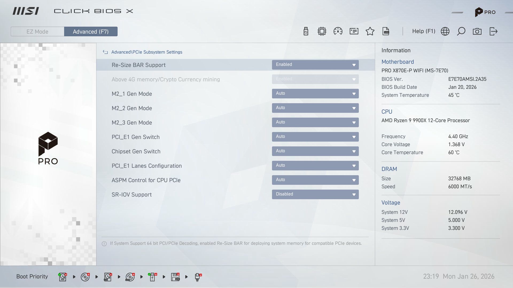The image size is (513, 288).
Task: Select hard disk boot priority device
Action: 63,277
